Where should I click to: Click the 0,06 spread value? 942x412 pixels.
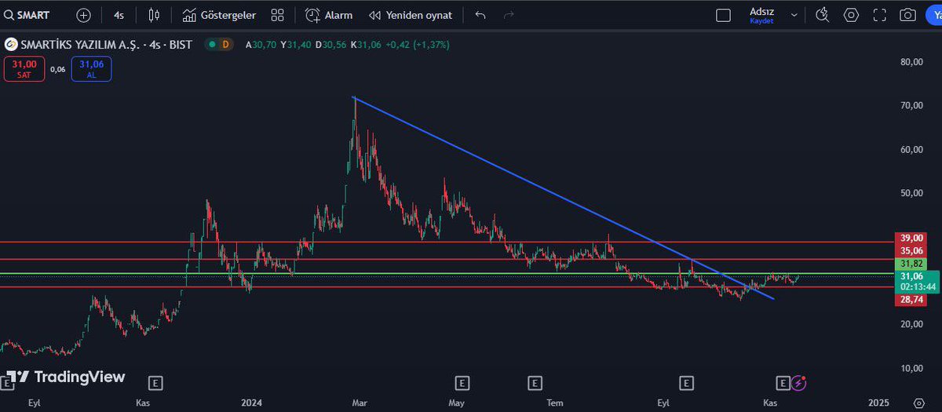(x=57, y=69)
